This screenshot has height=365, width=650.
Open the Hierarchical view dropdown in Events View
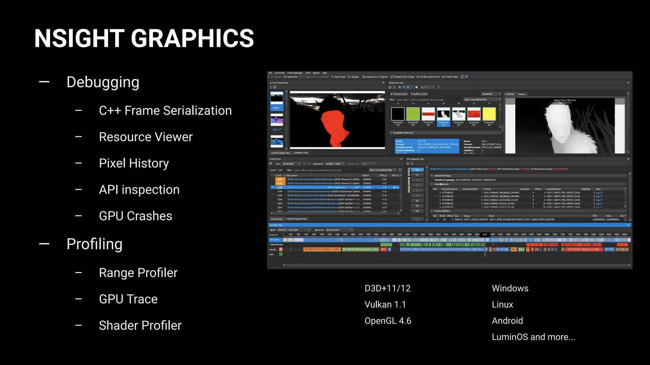[291, 164]
